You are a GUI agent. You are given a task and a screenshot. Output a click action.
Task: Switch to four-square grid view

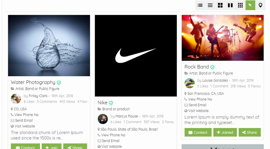[x=220, y=5]
